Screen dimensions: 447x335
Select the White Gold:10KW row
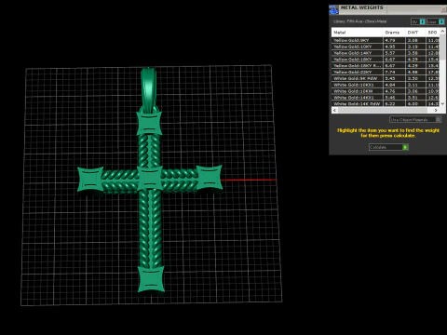click(386, 91)
